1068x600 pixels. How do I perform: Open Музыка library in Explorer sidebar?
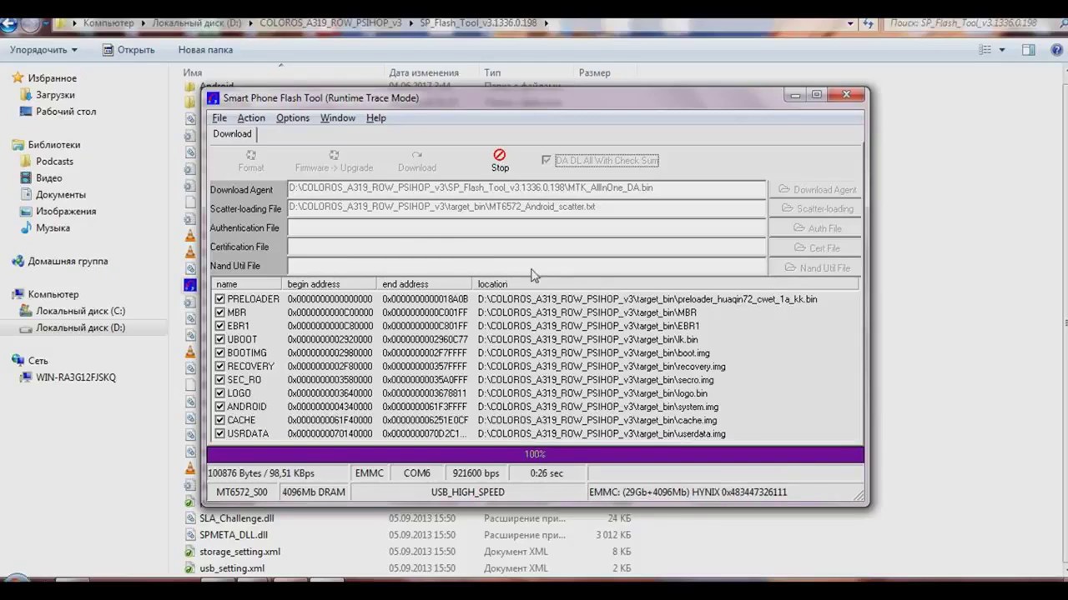coord(53,228)
